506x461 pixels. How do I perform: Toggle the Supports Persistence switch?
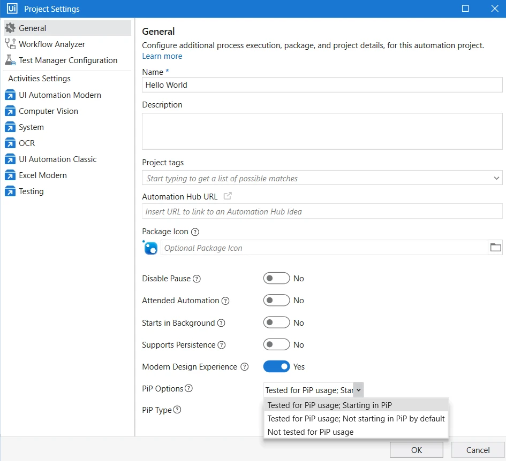(x=276, y=344)
